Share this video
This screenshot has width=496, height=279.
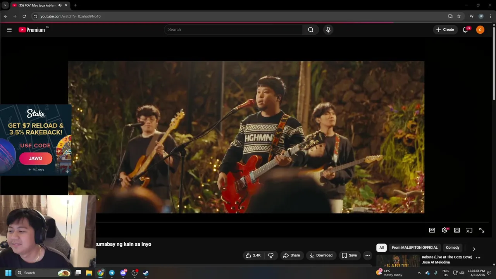coord(291,255)
